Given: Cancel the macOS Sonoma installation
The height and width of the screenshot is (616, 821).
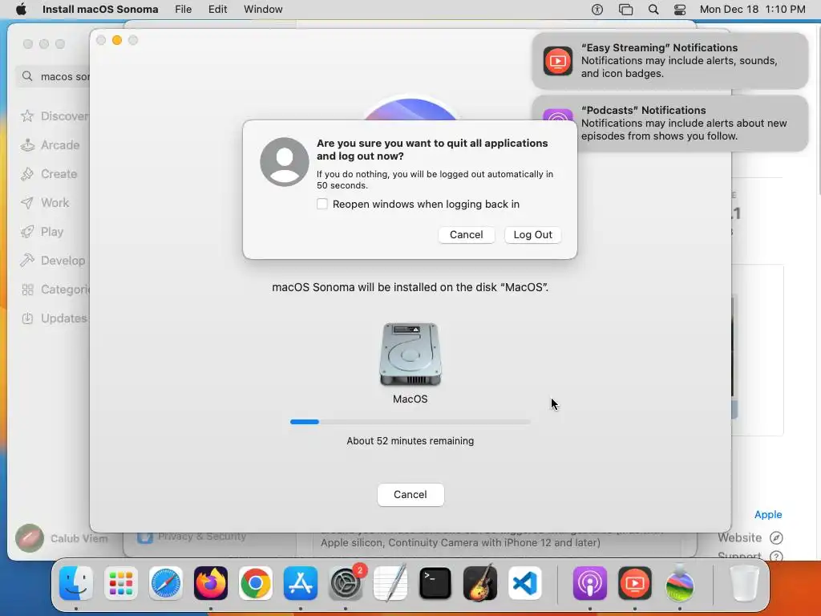Looking at the screenshot, I should (x=410, y=494).
